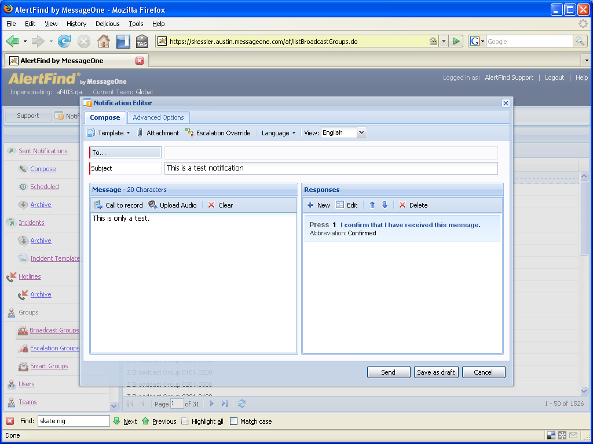The height and width of the screenshot is (444, 593).
Task: Open the Firefox home page icon
Action: 103,41
